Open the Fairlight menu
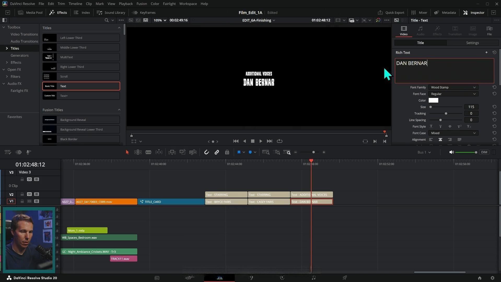 [169, 4]
